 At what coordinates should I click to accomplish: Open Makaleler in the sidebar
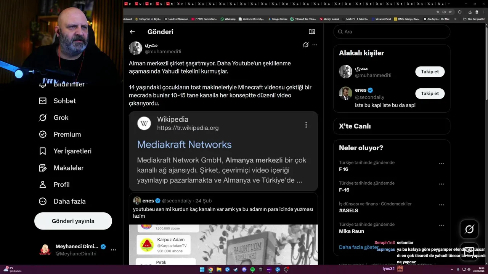(61, 168)
